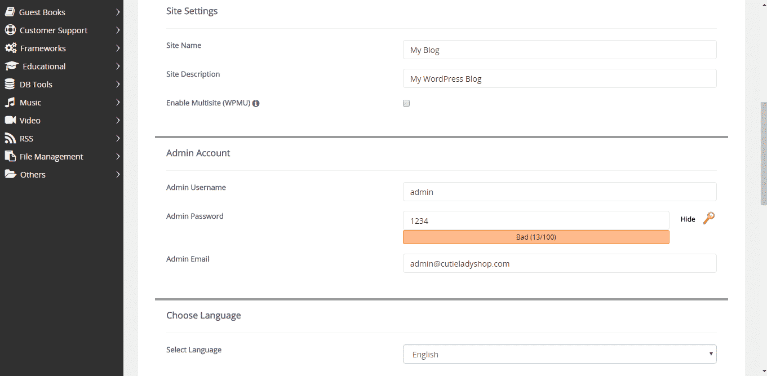The image size is (767, 376).
Task: Expand Video category chevron
Action: [118, 120]
